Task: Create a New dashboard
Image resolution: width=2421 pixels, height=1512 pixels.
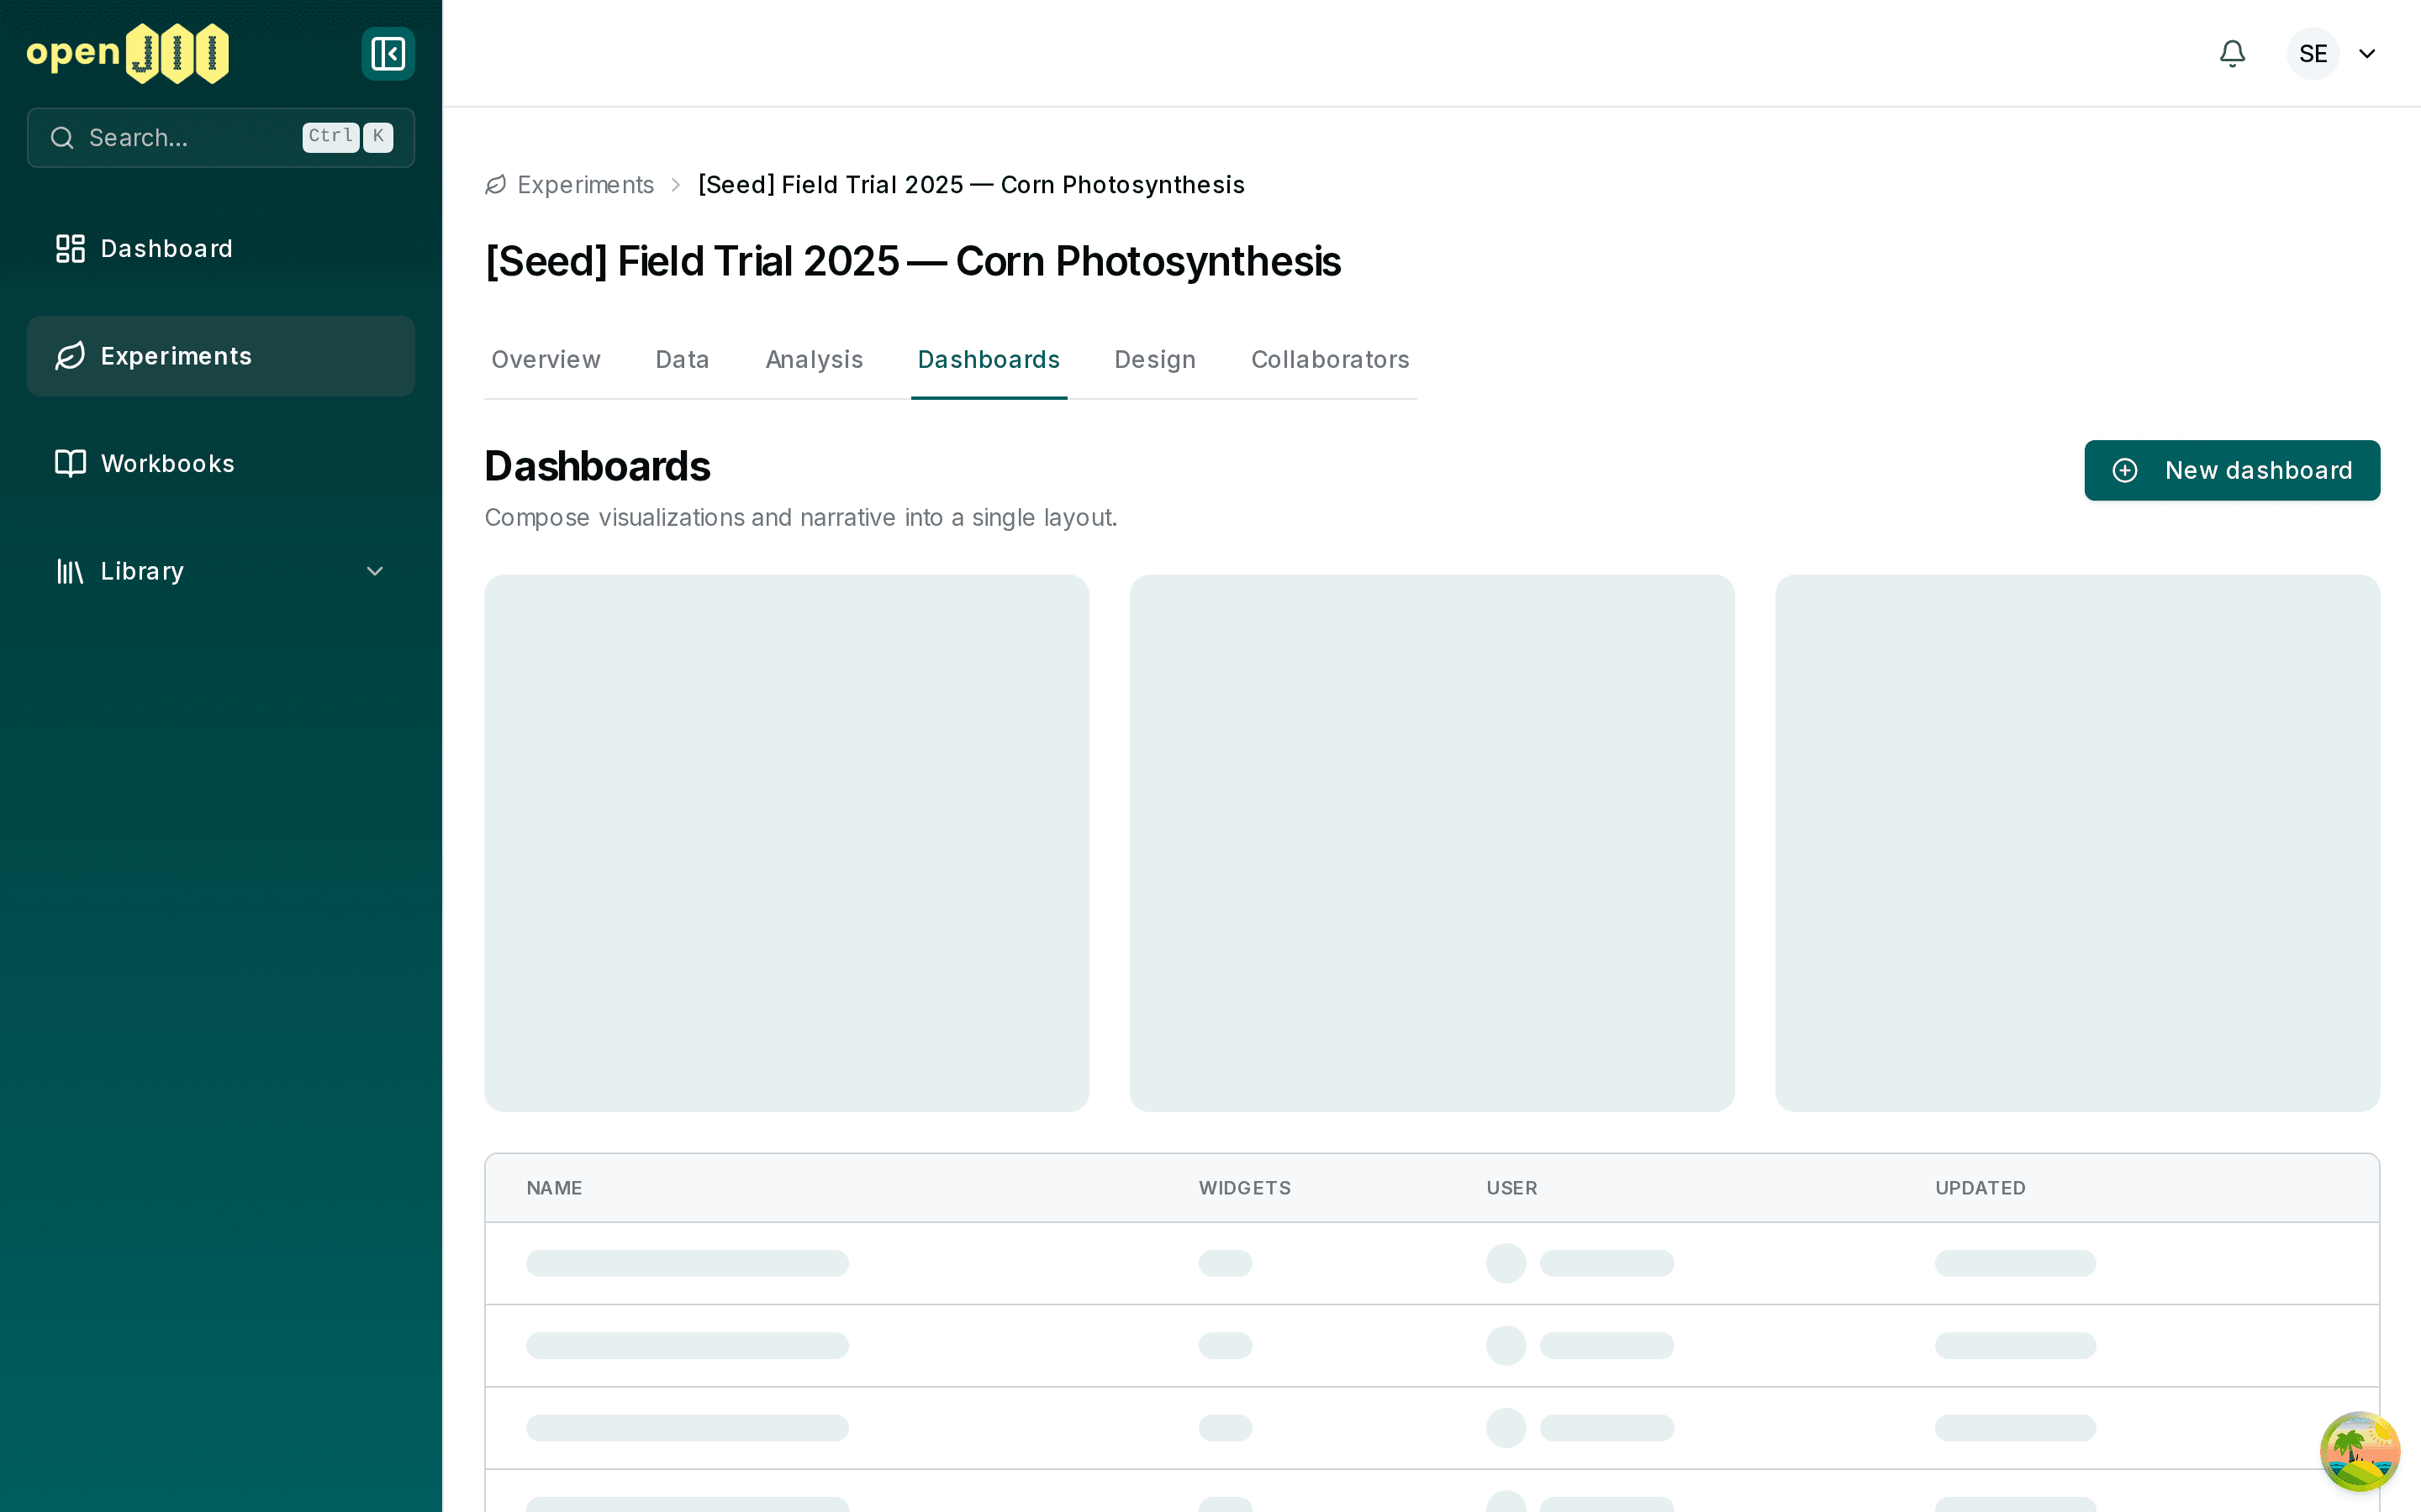Action: (2232, 470)
